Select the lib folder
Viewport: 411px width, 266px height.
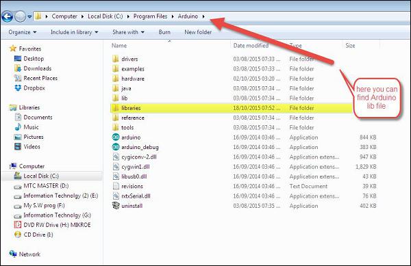[124, 98]
